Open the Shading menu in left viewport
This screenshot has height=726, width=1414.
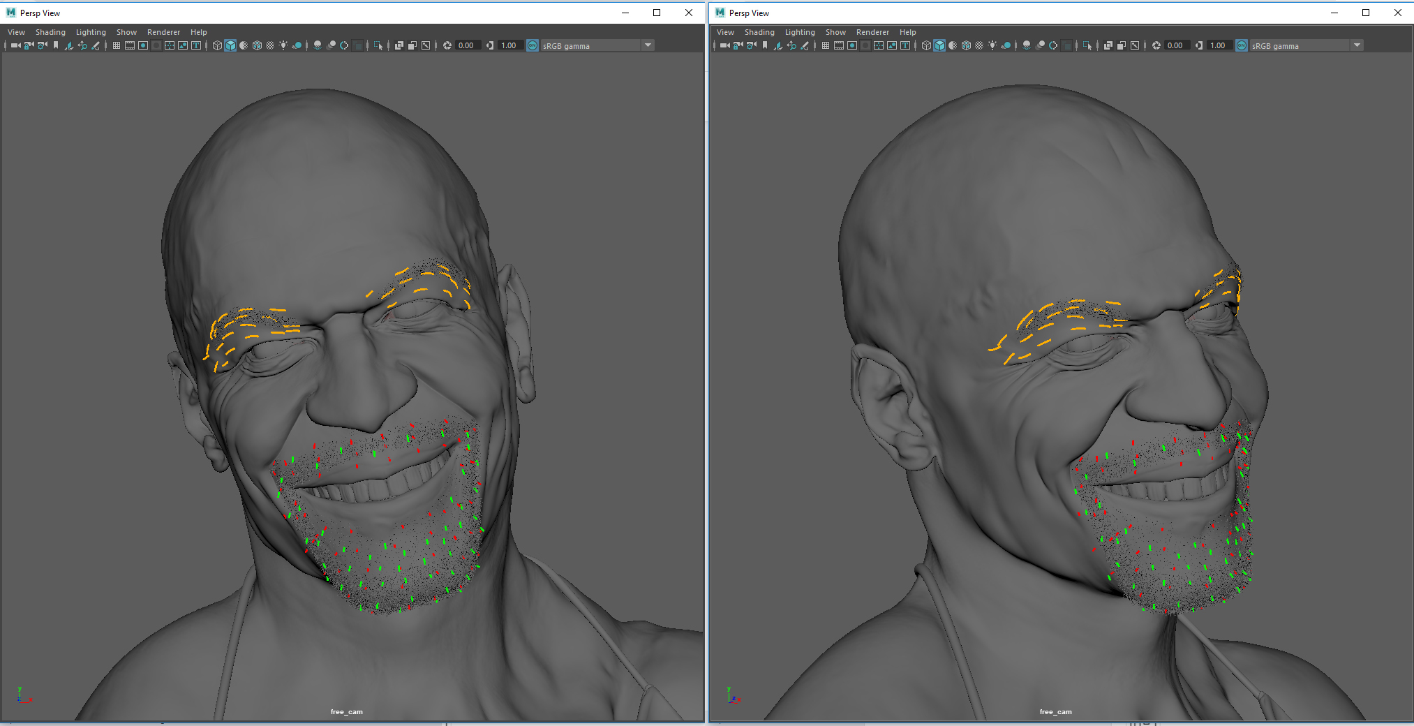pos(50,32)
